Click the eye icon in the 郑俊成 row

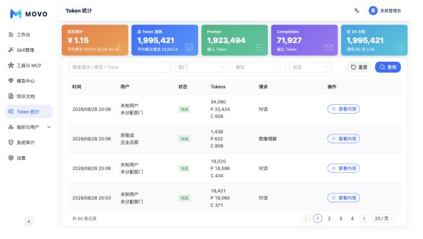tap(334, 139)
